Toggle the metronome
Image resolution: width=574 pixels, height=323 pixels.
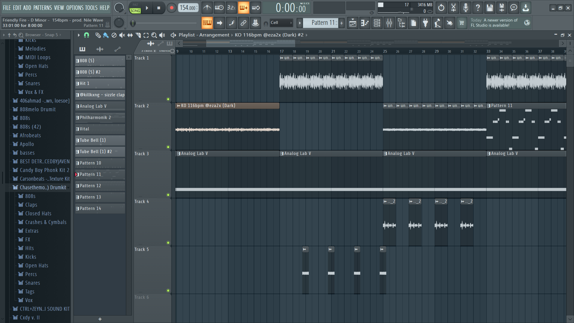(x=207, y=8)
